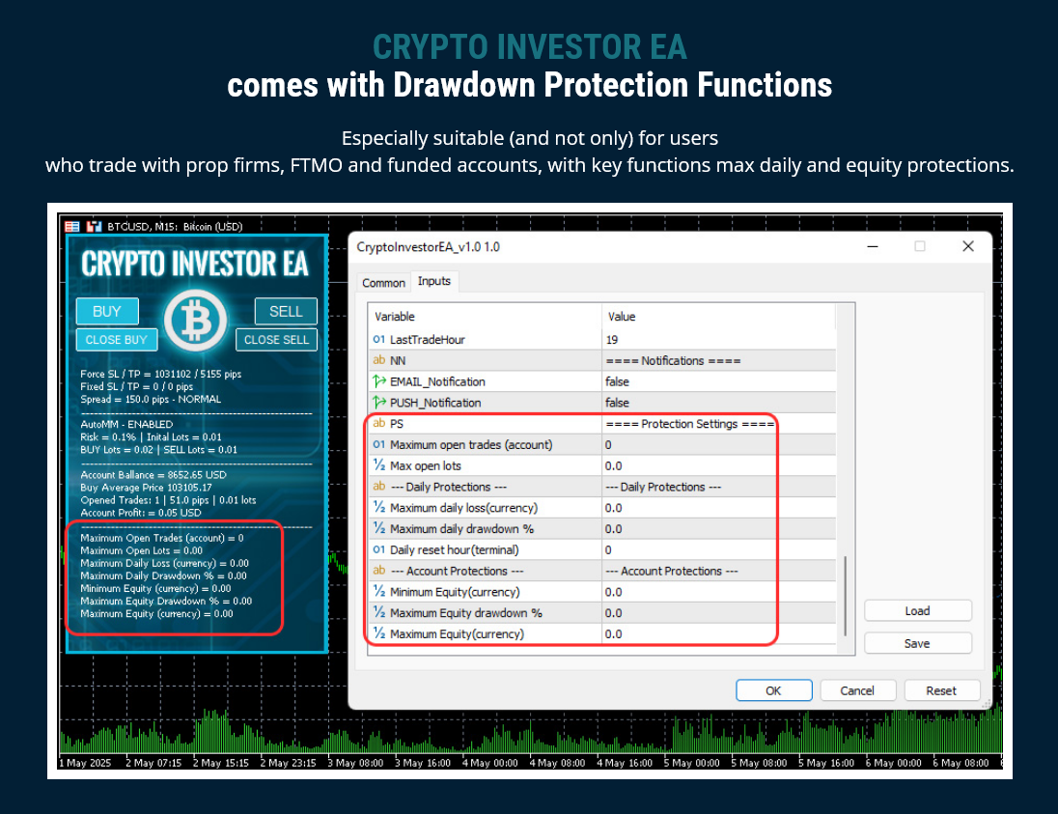Click the boolean icon beside PUSH_Notification

[x=379, y=403]
